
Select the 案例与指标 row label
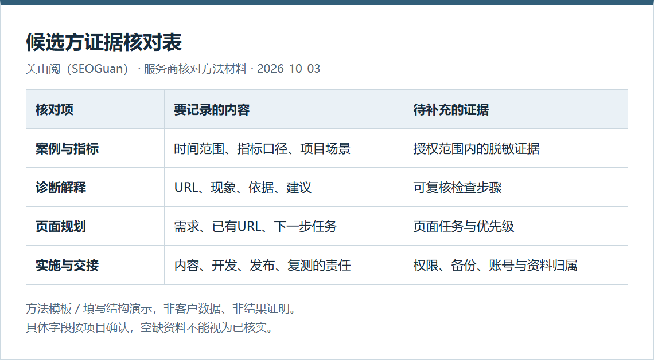(67, 149)
